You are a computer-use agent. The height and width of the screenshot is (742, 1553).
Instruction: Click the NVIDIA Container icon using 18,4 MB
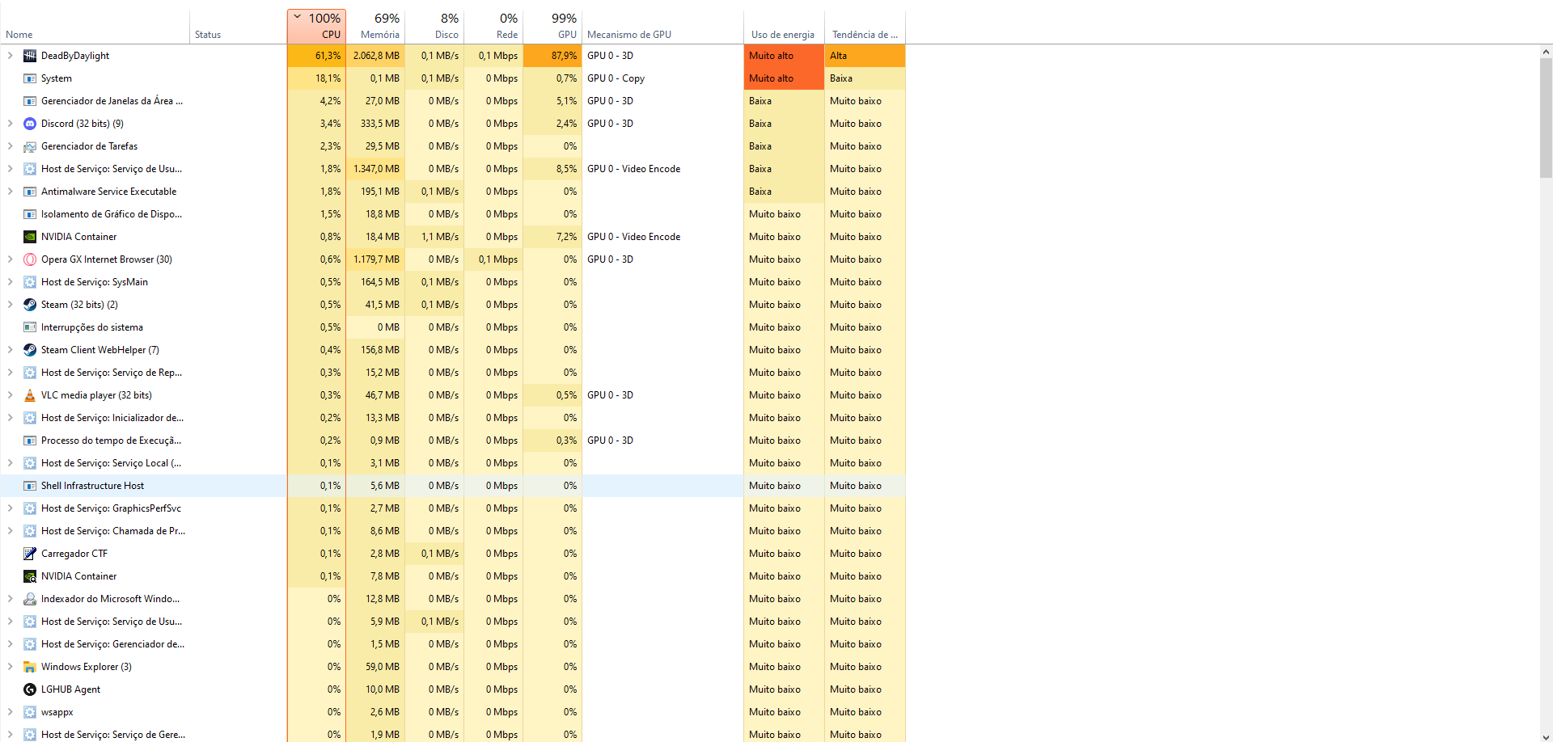tap(30, 237)
